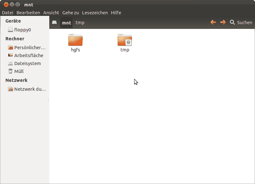This screenshot has height=184, width=255.
Task: Maximize the mnt window
Action: coord(17,4)
